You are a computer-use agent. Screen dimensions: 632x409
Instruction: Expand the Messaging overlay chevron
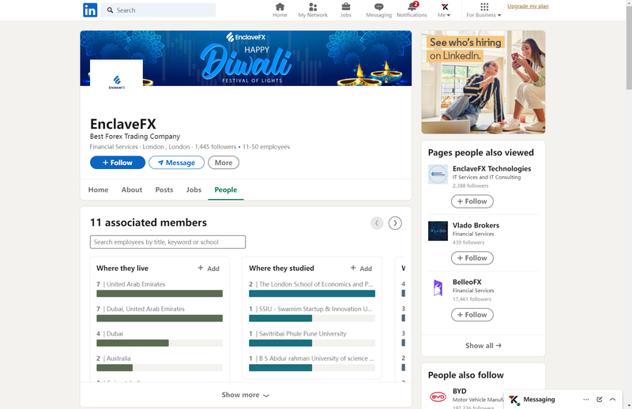[613, 400]
